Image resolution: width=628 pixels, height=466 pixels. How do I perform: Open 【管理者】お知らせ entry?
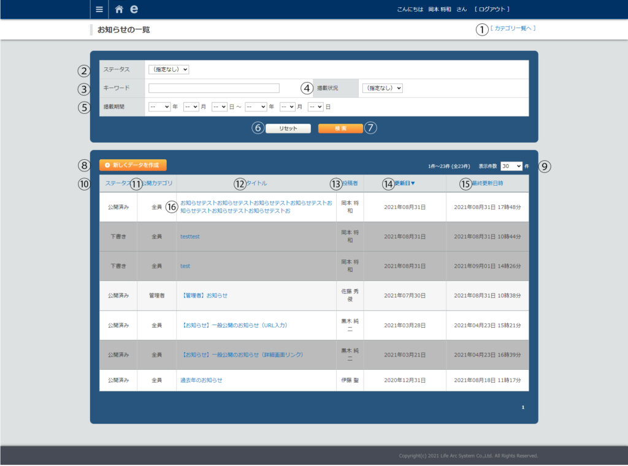[x=205, y=295]
